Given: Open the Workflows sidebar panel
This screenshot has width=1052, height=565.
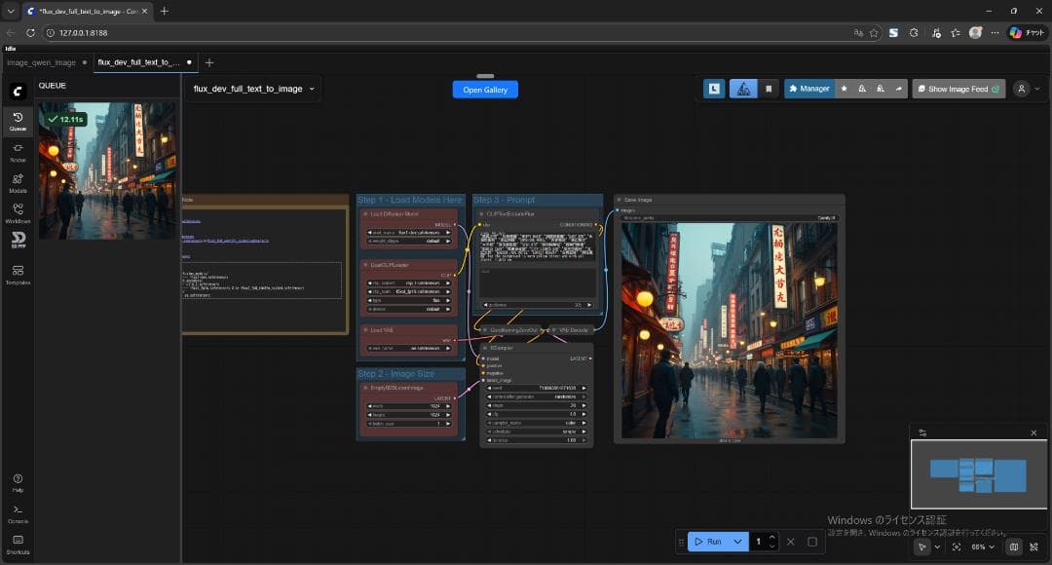Looking at the screenshot, I should tap(18, 213).
